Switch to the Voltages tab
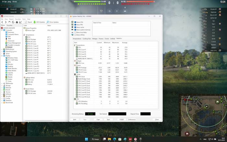This screenshot has width=227, height=142. 95,39
